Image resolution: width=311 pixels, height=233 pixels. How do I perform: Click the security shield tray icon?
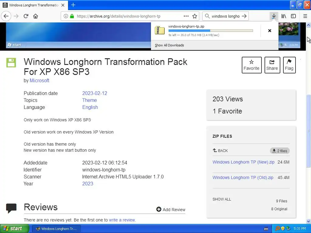(x=283, y=229)
